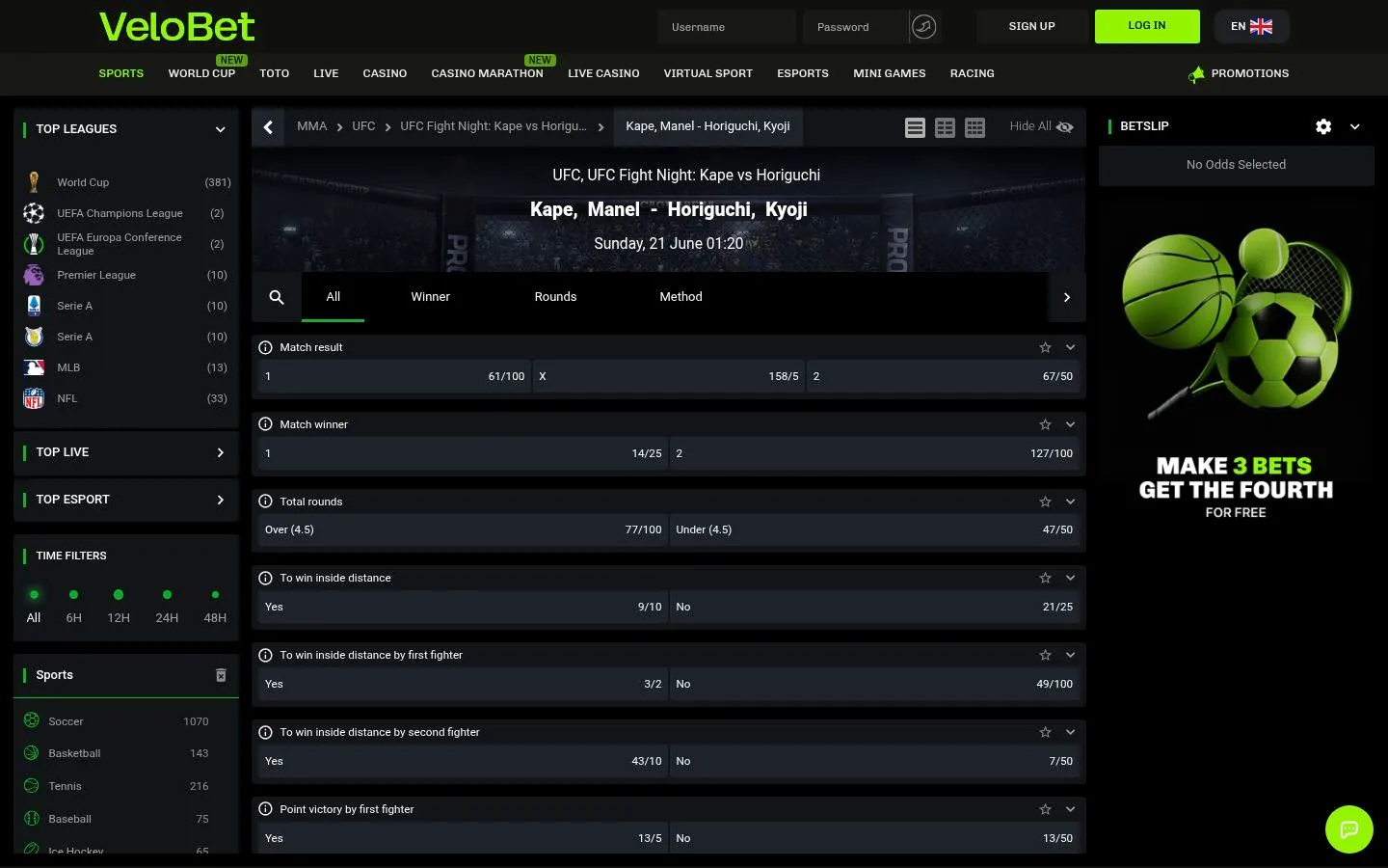This screenshot has height=868, width=1388.
Task: Switch to single-column market layout
Action: (x=915, y=127)
